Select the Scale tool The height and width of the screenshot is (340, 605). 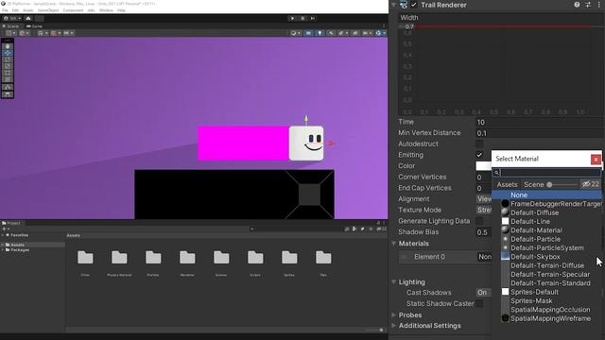pyautogui.click(x=8, y=66)
